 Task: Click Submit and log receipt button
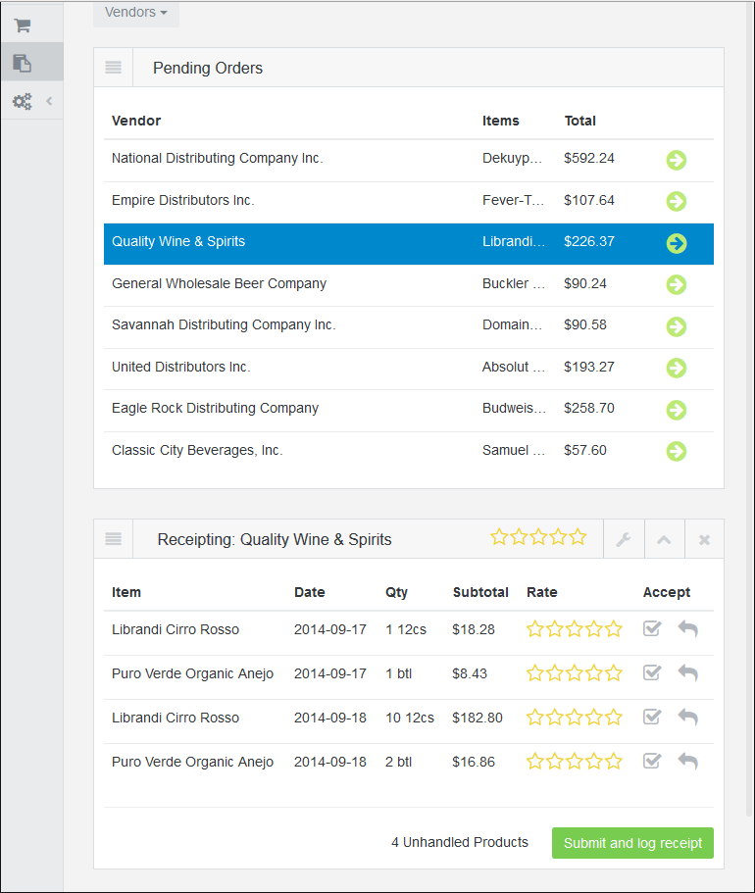[632, 843]
